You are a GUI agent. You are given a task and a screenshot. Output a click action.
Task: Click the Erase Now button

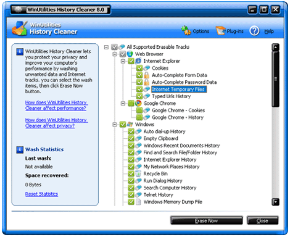pos(206,220)
